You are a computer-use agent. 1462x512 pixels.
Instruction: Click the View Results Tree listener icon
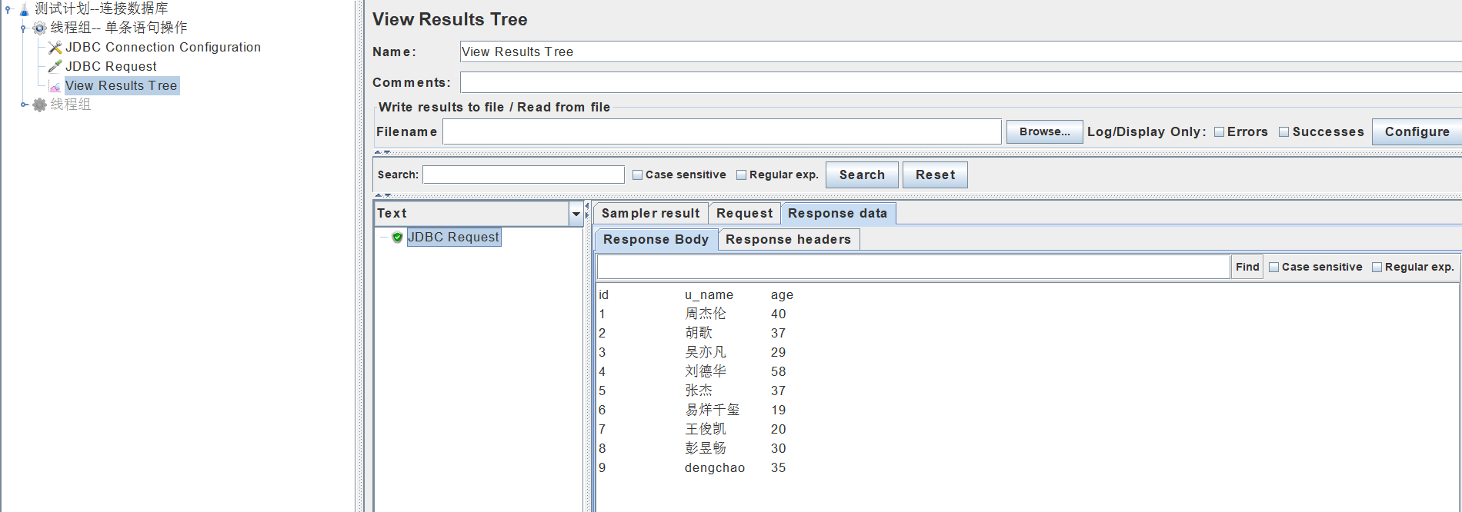pyautogui.click(x=55, y=86)
